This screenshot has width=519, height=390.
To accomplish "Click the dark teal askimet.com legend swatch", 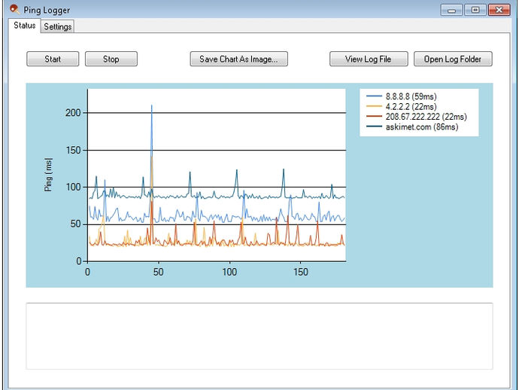I will coord(374,126).
